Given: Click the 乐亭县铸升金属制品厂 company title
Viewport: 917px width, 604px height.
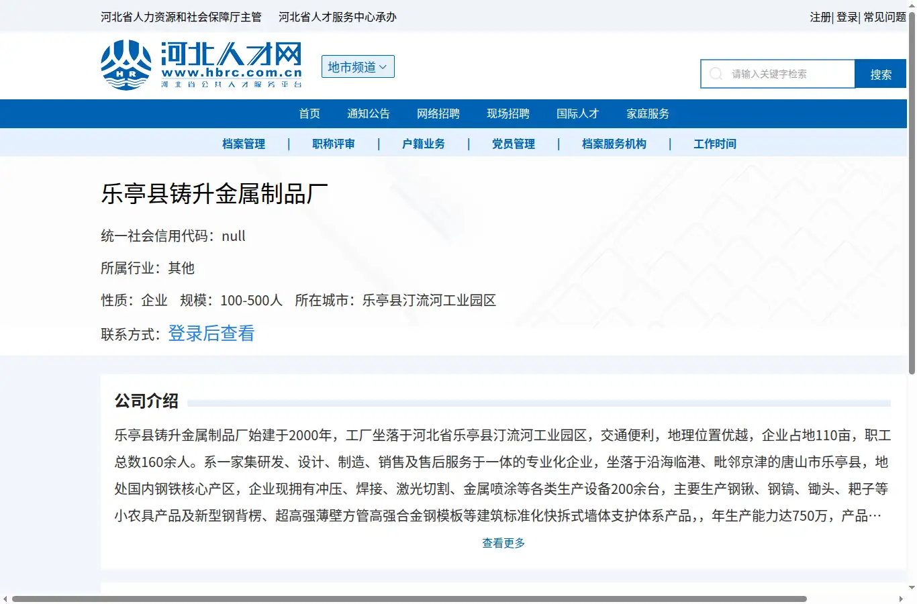Looking at the screenshot, I should coord(215,194).
